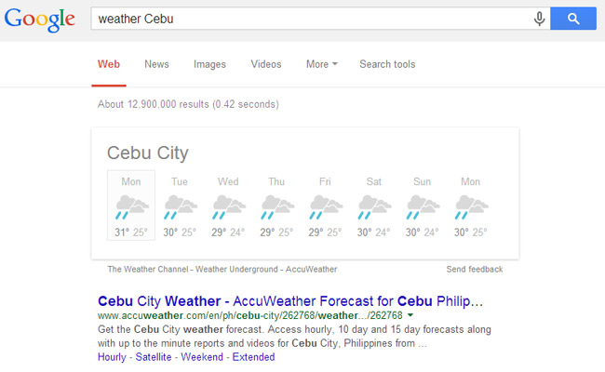The height and width of the screenshot is (372, 605).
Task: Expand the More dropdown menu
Action: tap(321, 64)
